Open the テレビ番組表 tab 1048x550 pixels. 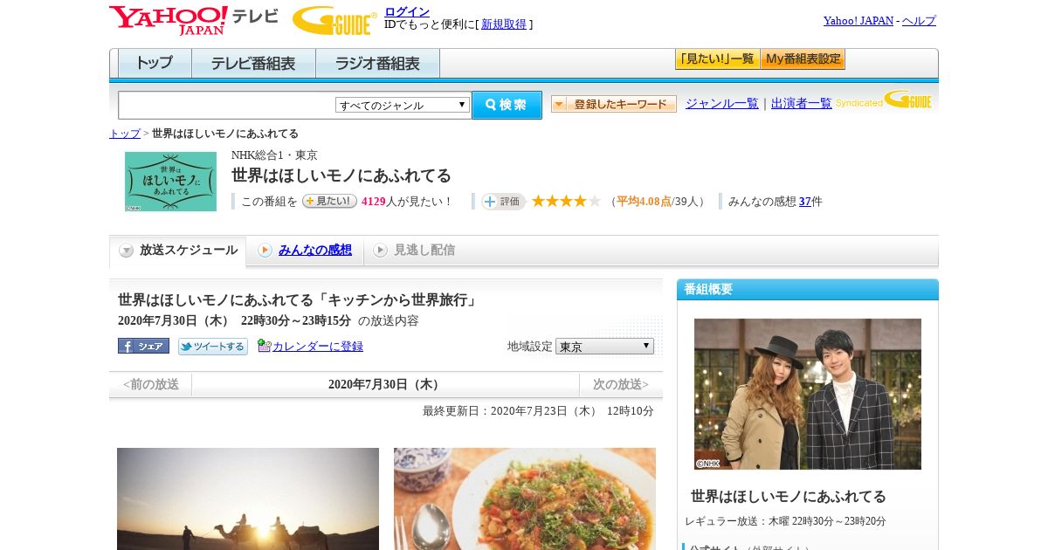tap(253, 64)
